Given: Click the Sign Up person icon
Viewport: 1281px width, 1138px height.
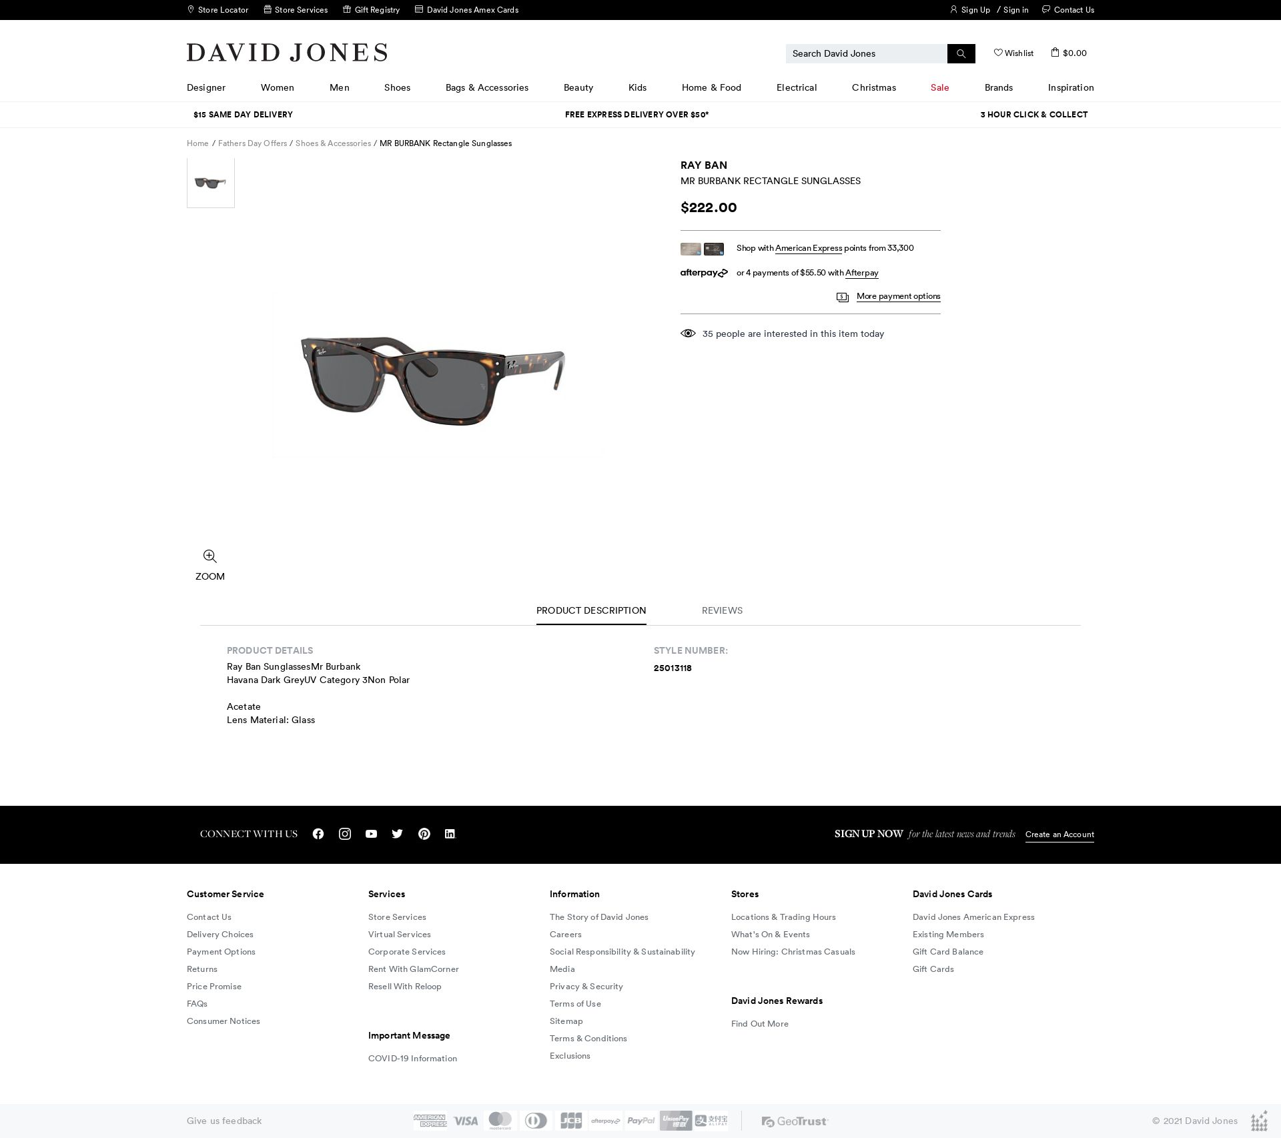Looking at the screenshot, I should [x=953, y=9].
